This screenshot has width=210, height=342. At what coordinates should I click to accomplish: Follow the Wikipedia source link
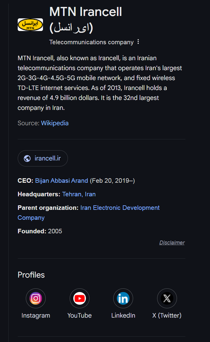[55, 123]
